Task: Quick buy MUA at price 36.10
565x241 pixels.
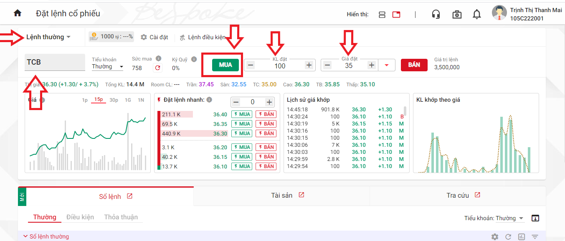Action: click(242, 166)
